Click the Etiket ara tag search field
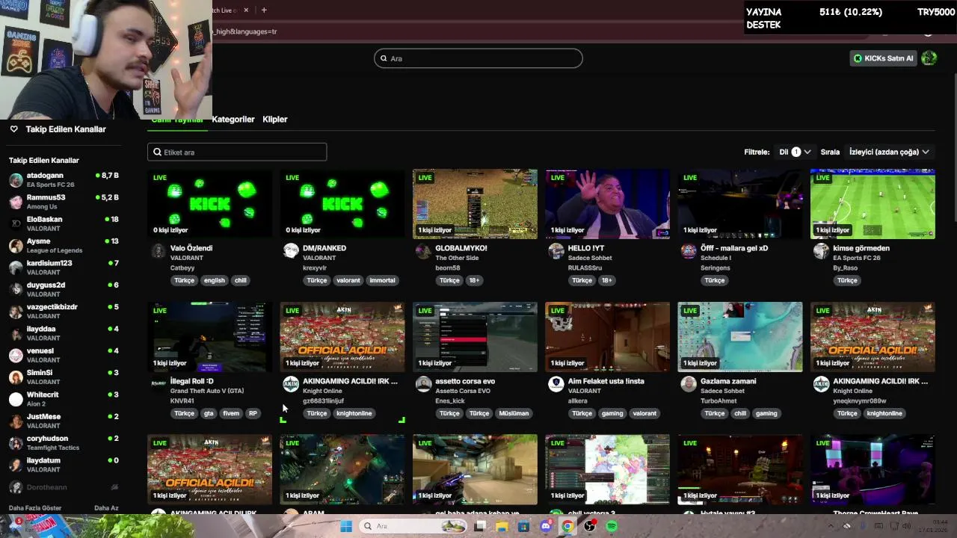Screen dimensions: 957x538 tap(237, 152)
